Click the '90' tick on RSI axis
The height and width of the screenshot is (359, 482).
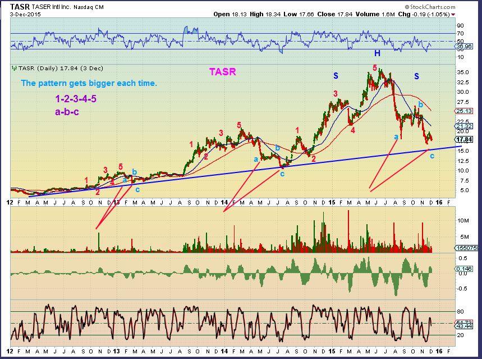click(461, 25)
